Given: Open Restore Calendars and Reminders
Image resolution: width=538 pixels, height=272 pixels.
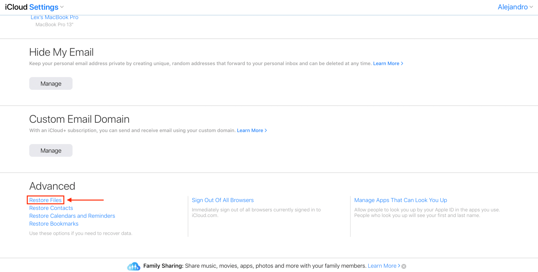Looking at the screenshot, I should 72,216.
